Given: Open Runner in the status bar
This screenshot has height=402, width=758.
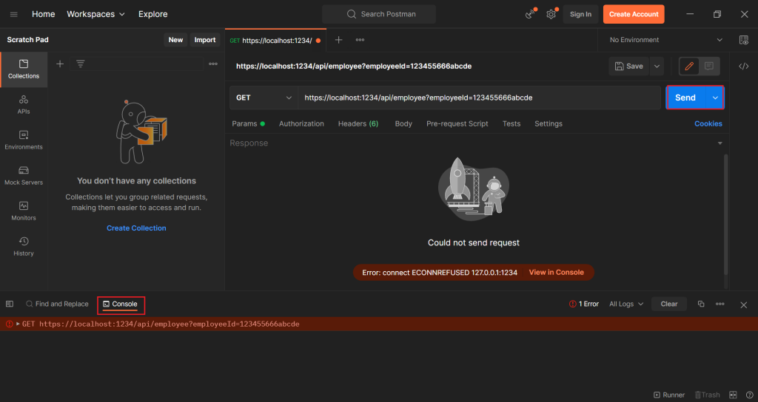Looking at the screenshot, I should click(669, 395).
